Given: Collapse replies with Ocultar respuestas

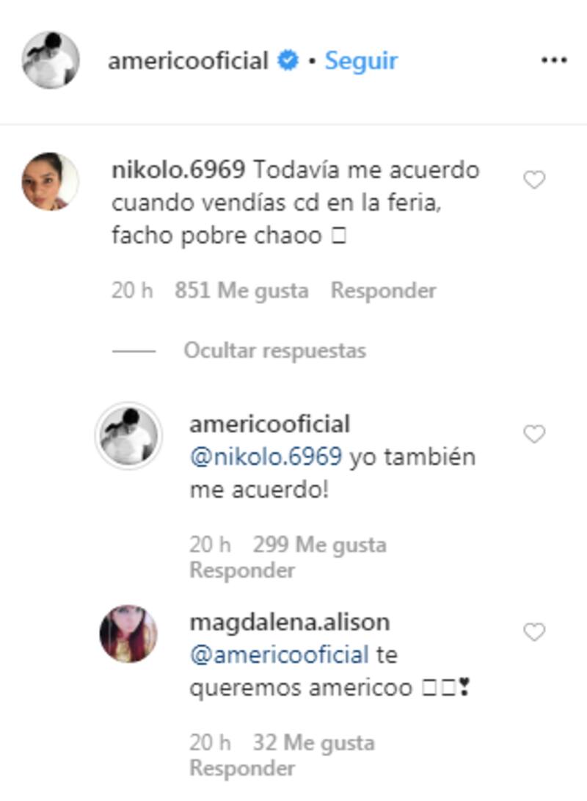Looking at the screenshot, I should coord(274,350).
